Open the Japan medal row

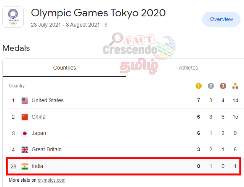(125, 133)
